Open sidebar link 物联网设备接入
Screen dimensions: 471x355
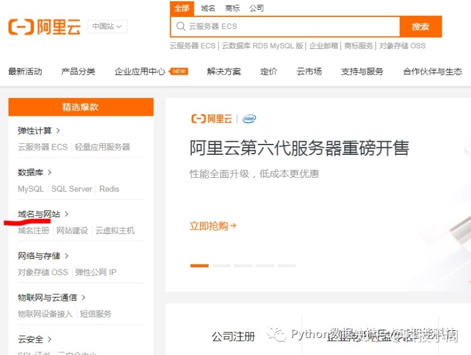(45, 314)
